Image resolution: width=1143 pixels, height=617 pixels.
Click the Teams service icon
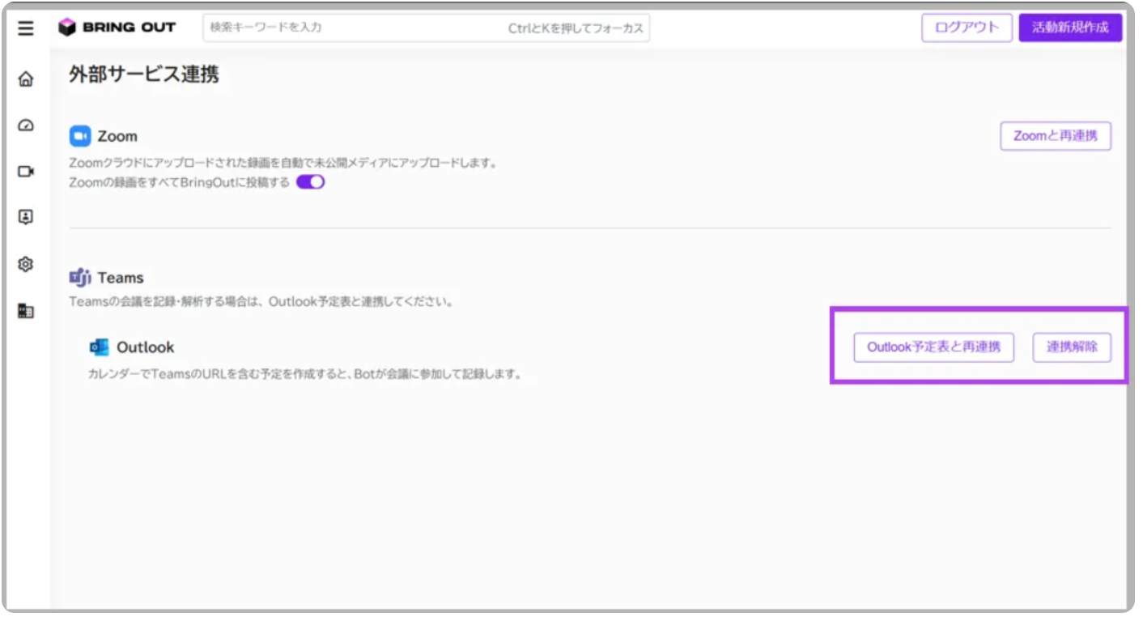pyautogui.click(x=80, y=278)
